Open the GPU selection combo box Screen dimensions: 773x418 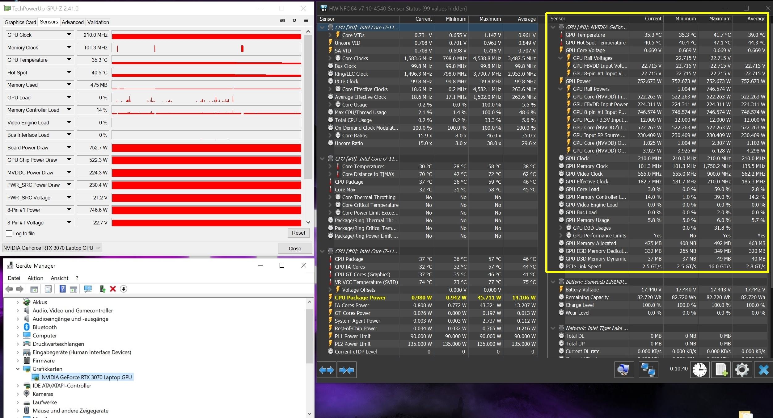pos(52,248)
